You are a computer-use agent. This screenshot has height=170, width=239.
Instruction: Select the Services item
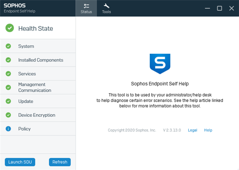[x=38, y=74]
